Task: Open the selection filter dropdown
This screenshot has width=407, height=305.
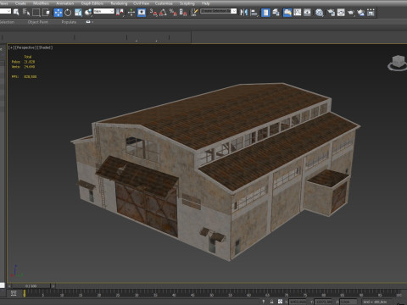Action: pos(5,11)
